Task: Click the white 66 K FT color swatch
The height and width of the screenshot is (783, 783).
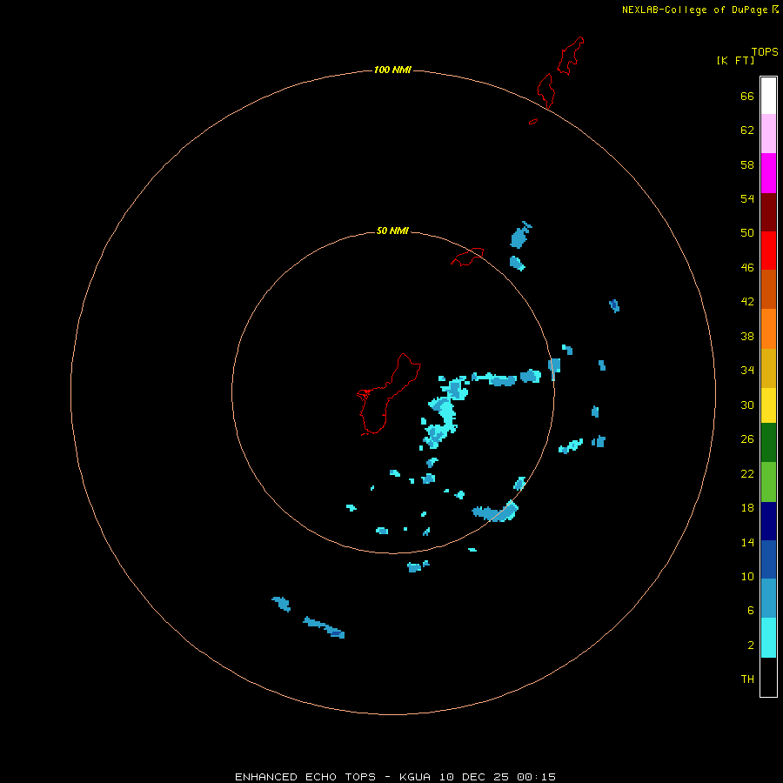Action: coord(768,96)
